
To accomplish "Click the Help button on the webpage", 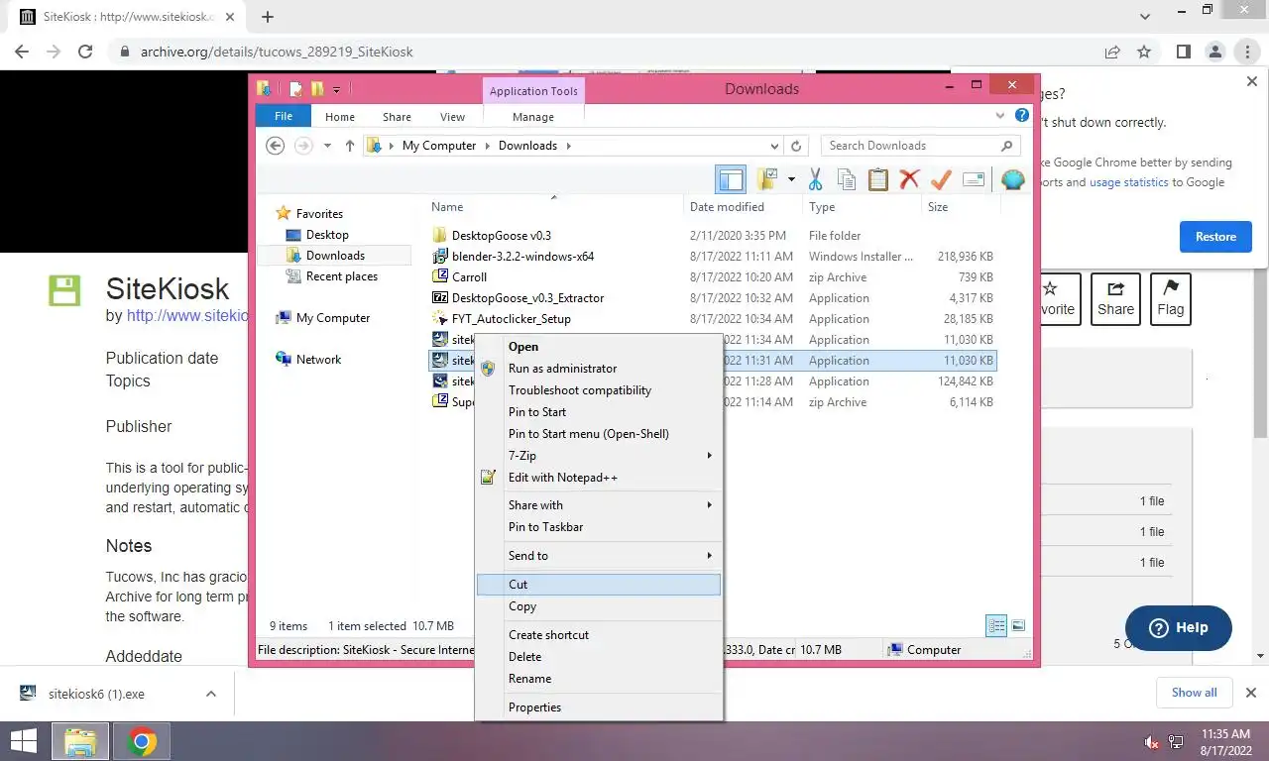I will (x=1179, y=627).
